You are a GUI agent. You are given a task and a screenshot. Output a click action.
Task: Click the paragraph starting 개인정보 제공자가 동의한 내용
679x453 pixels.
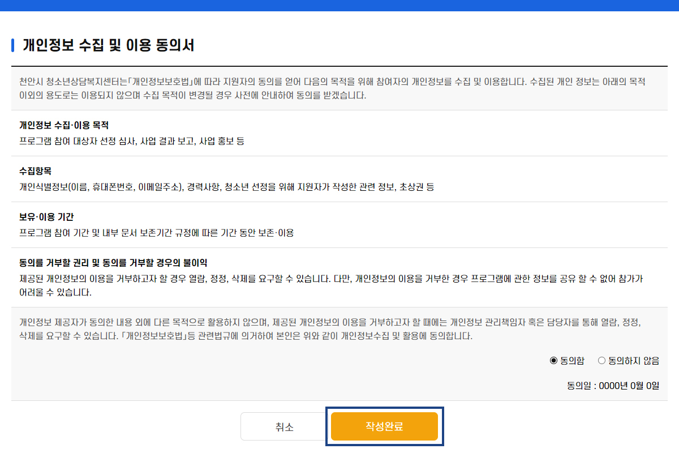click(x=330, y=329)
